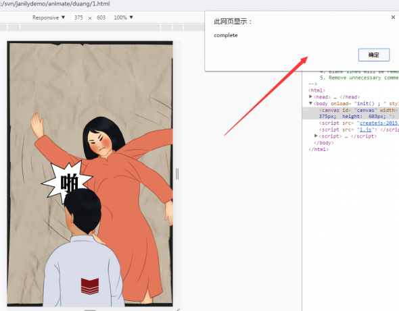Click the canvas row ellipsis icon
Image resolution: width=399 pixels, height=311 pixels.
[306, 110]
